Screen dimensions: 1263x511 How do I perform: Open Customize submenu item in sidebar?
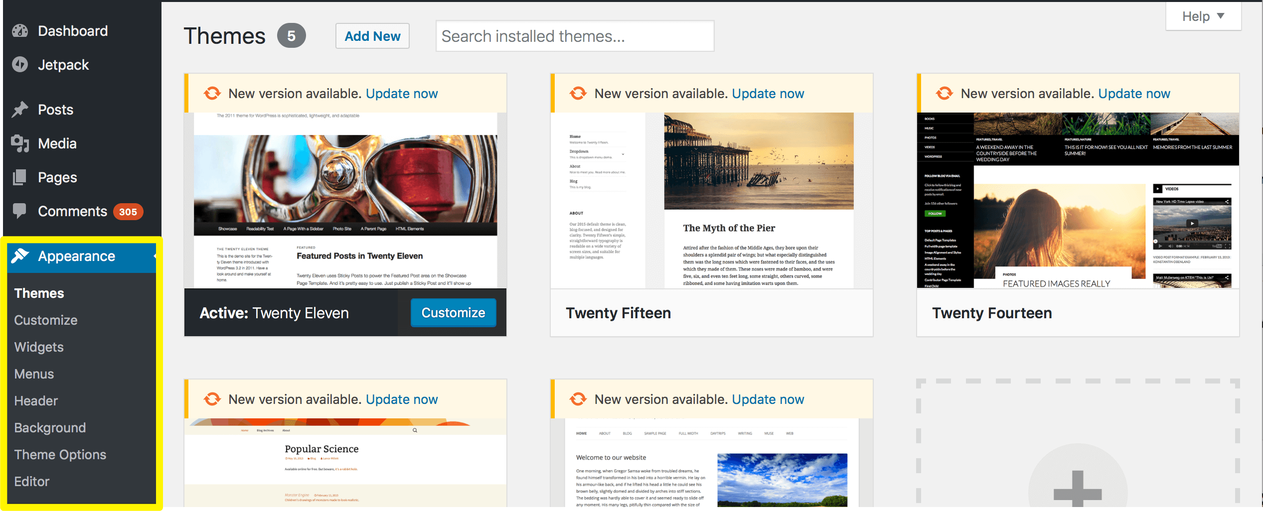point(46,320)
